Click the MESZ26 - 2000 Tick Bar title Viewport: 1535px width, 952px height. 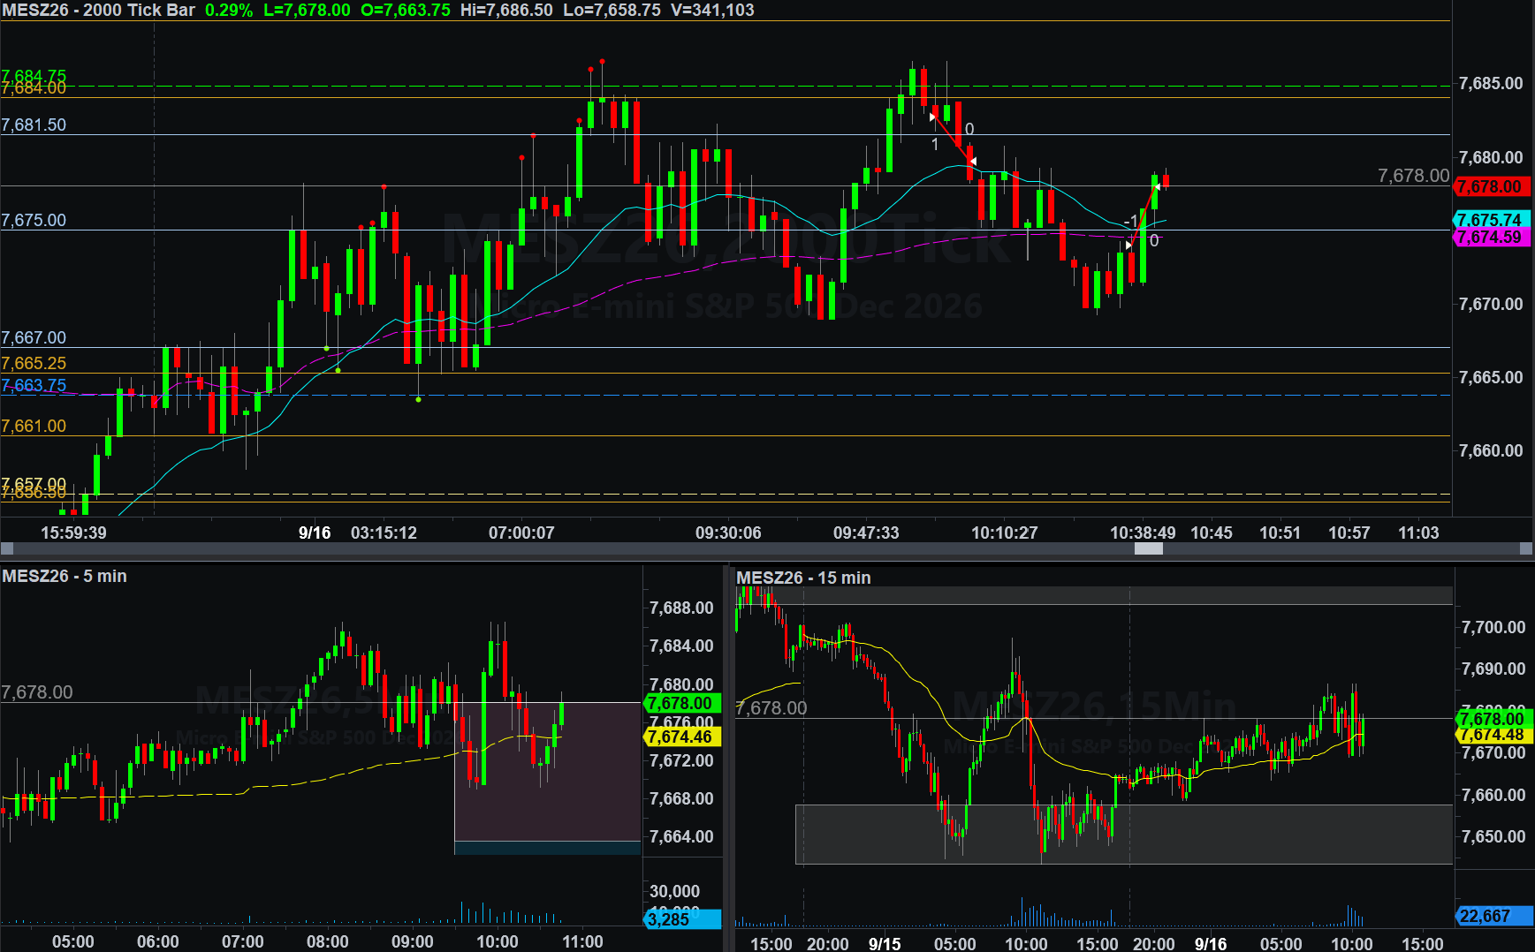99,11
